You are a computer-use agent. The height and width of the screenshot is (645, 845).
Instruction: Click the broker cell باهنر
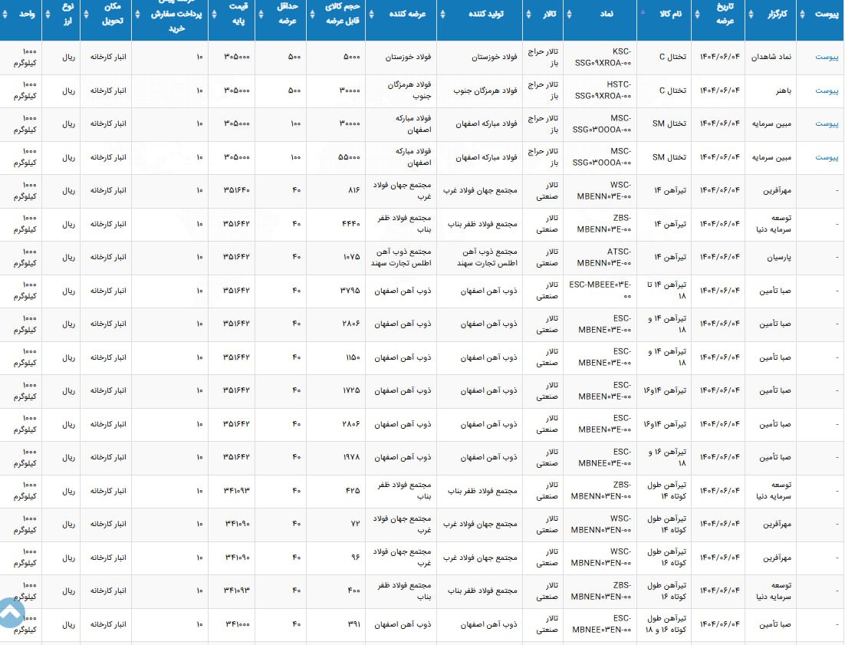point(784,90)
